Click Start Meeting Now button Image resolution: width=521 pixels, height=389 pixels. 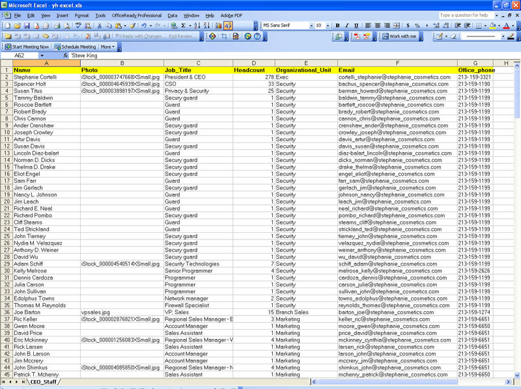coord(27,47)
